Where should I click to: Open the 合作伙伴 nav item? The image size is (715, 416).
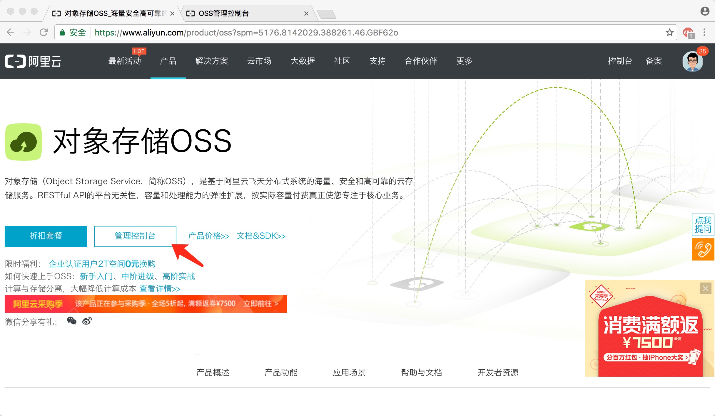click(421, 61)
